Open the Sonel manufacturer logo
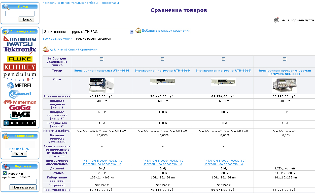This screenshot has height=193, width=315. pyautogui.click(x=20, y=94)
